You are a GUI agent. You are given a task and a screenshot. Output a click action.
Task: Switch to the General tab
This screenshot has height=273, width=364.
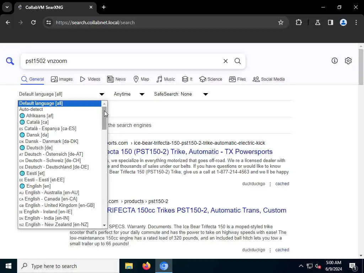point(32,79)
